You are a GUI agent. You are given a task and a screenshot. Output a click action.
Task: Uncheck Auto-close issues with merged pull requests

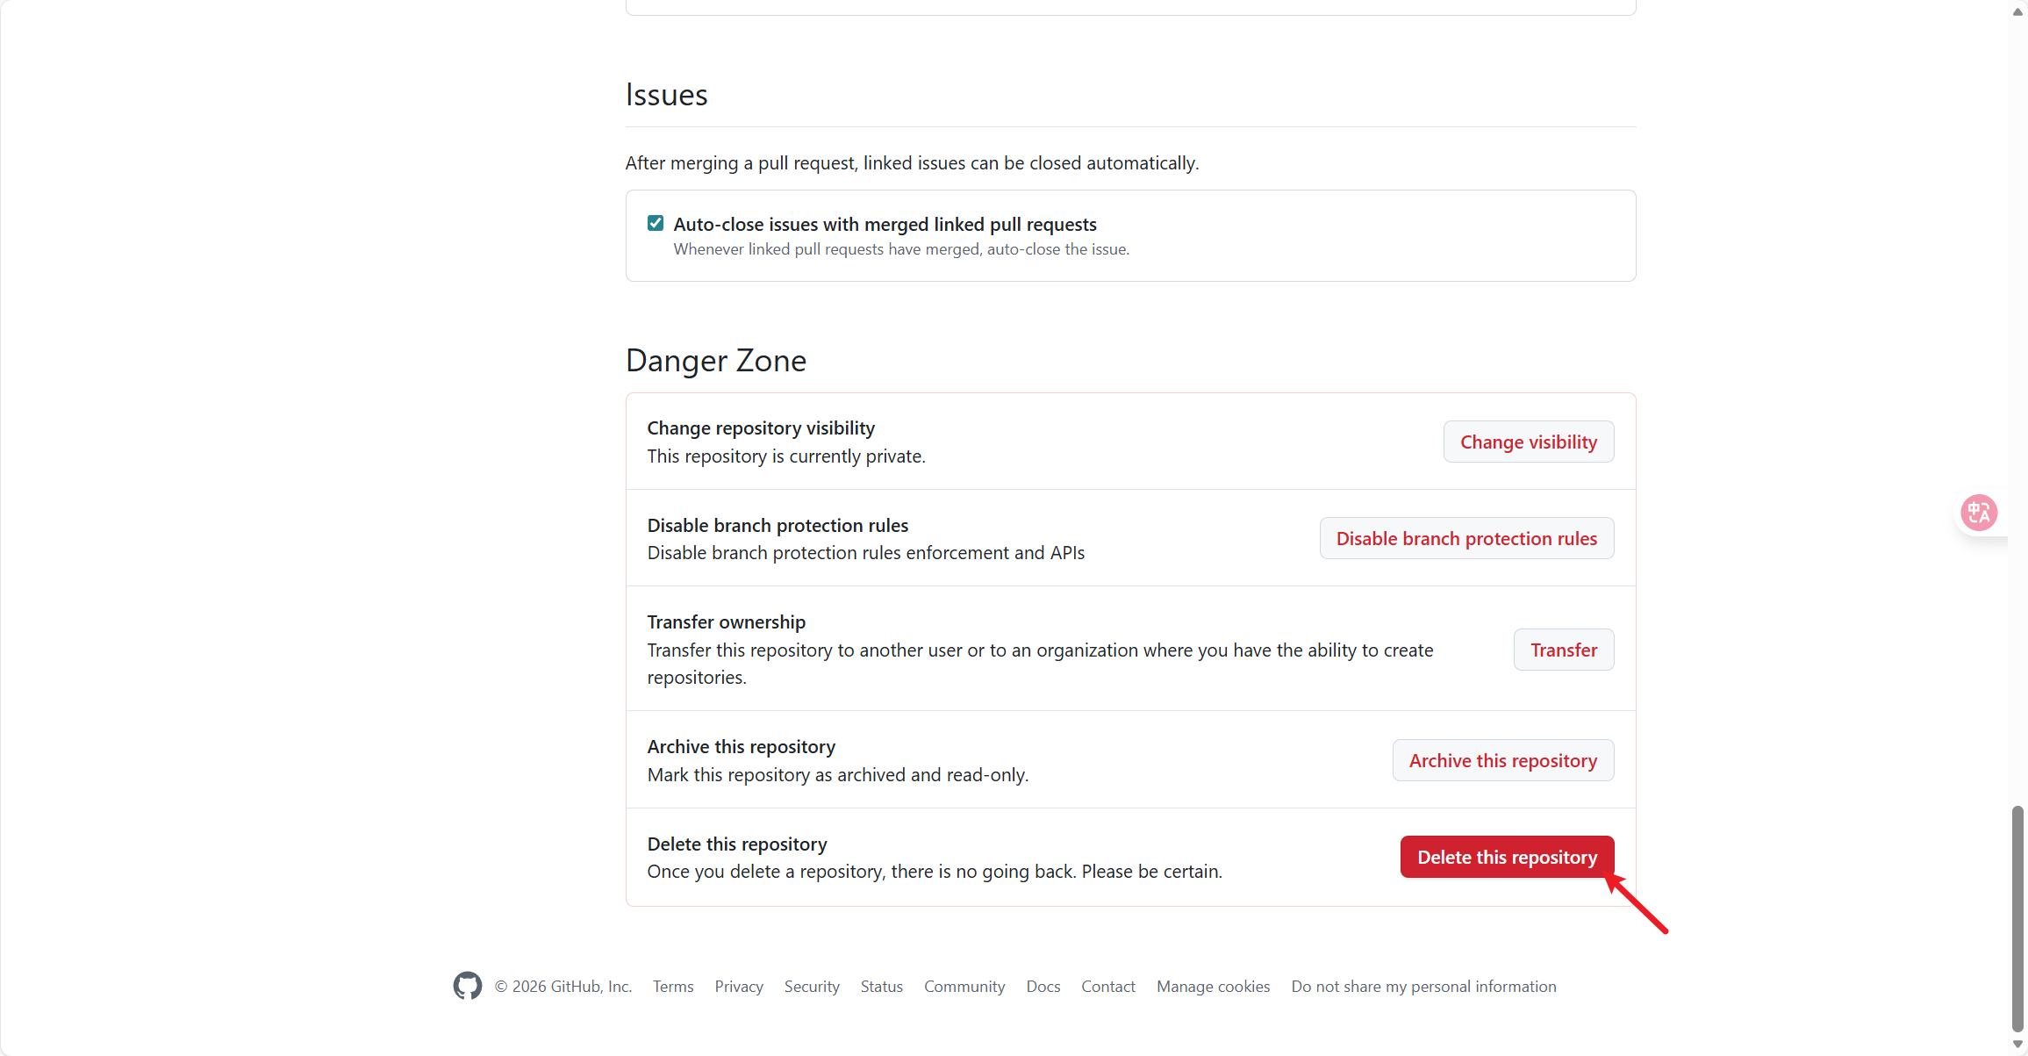tap(656, 223)
